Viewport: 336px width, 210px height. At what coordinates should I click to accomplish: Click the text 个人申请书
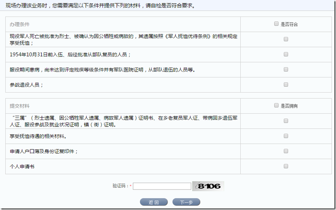tap(22, 167)
